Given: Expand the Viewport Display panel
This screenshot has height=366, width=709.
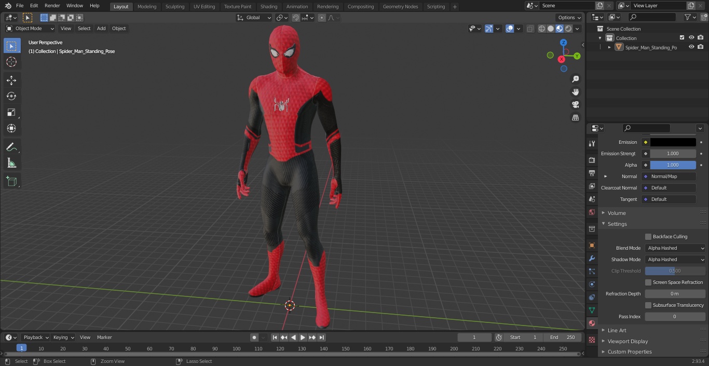Looking at the screenshot, I should [628, 342].
